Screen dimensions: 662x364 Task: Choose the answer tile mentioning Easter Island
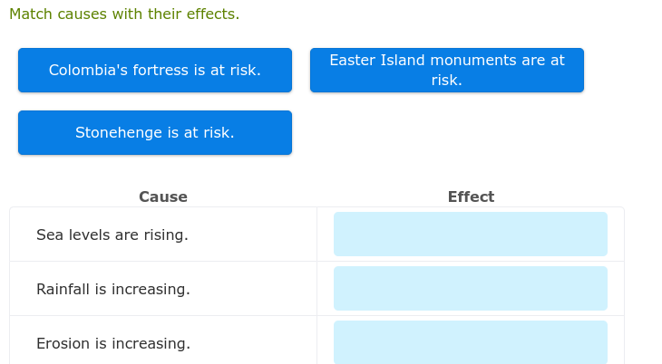[447, 71]
